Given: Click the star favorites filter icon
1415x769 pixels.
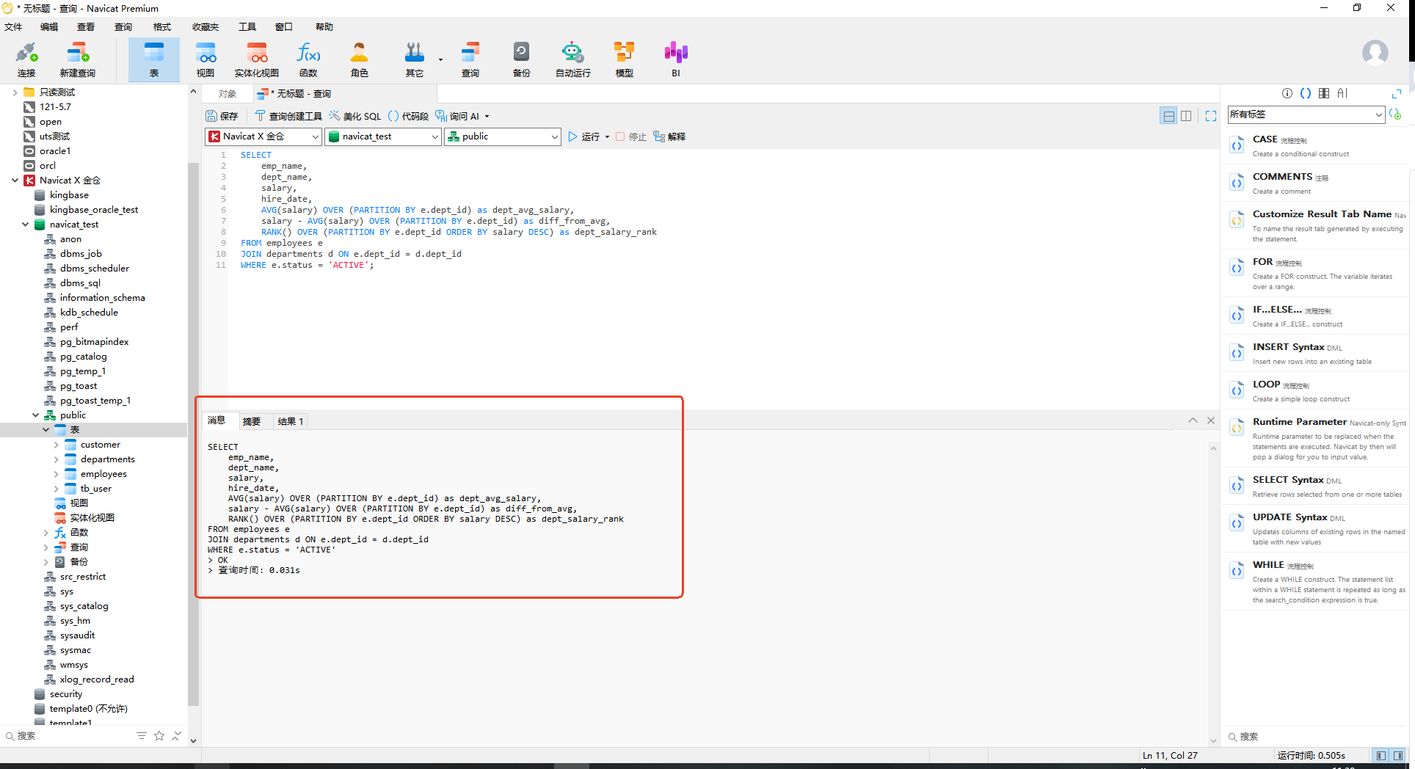Looking at the screenshot, I should (159, 735).
